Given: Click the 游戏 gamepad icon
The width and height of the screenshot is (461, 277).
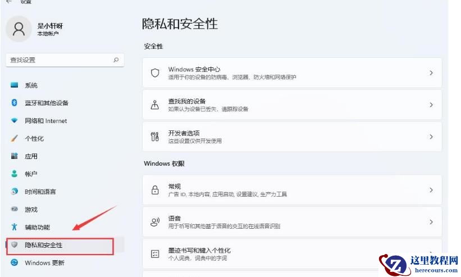Looking at the screenshot, I should pyautogui.click(x=14, y=209).
